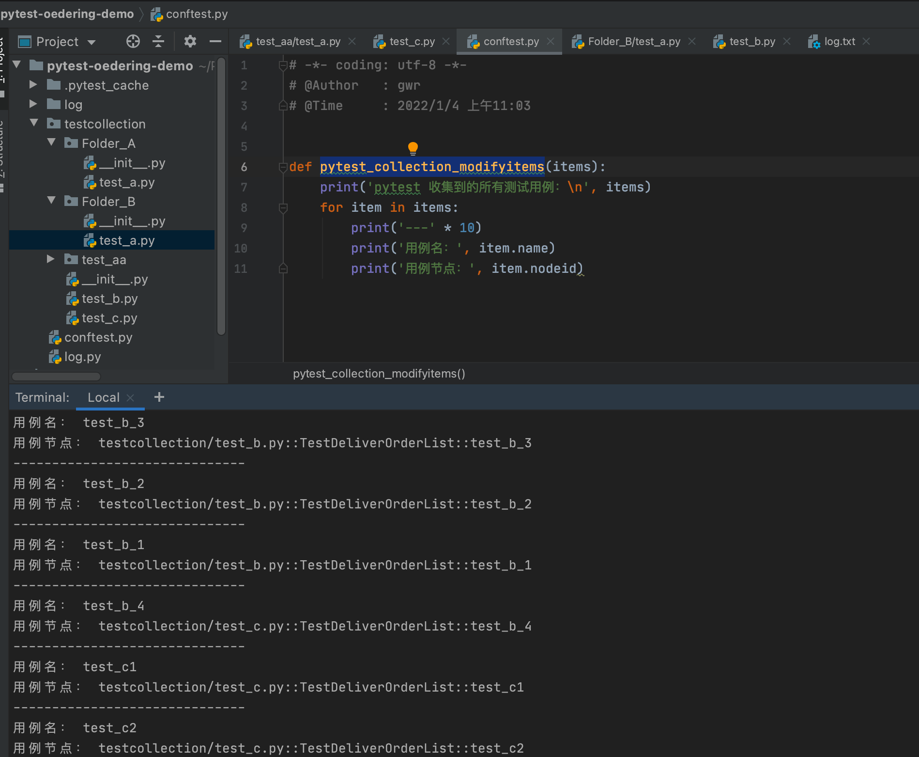
Task: Close the test_aa/test_a.py editor tab
Action: click(352, 42)
